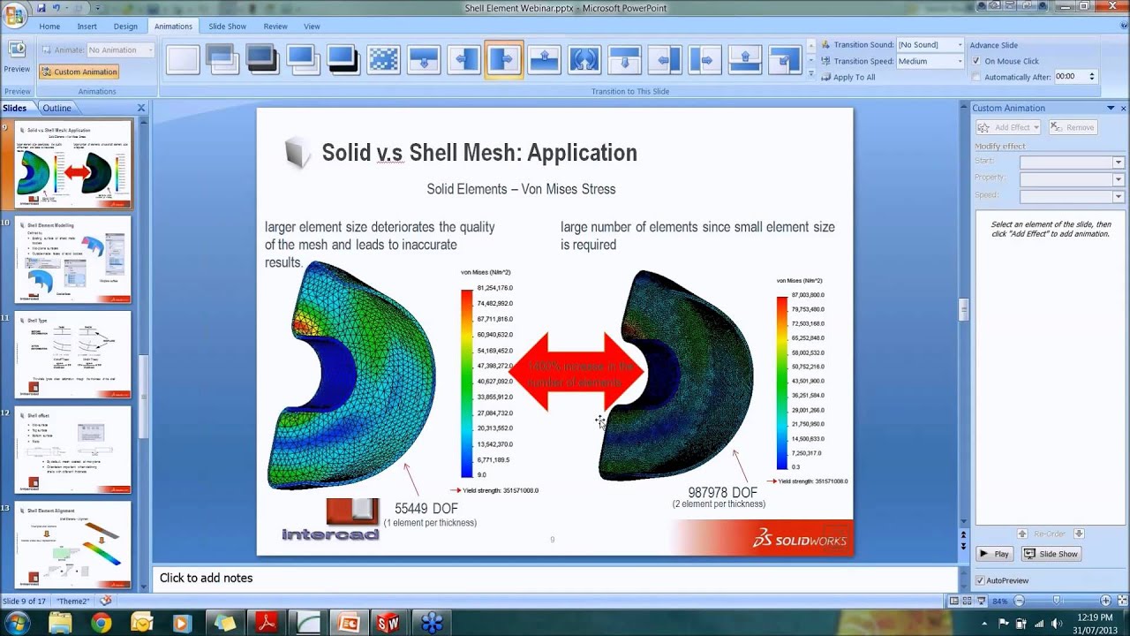
Task: Enable Automatically After checkbox
Action: [976, 77]
